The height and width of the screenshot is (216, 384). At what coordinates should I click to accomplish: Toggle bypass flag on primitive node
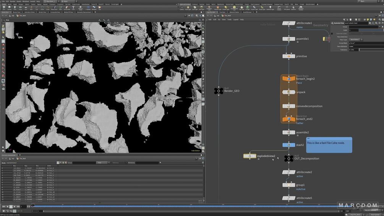[284, 56]
